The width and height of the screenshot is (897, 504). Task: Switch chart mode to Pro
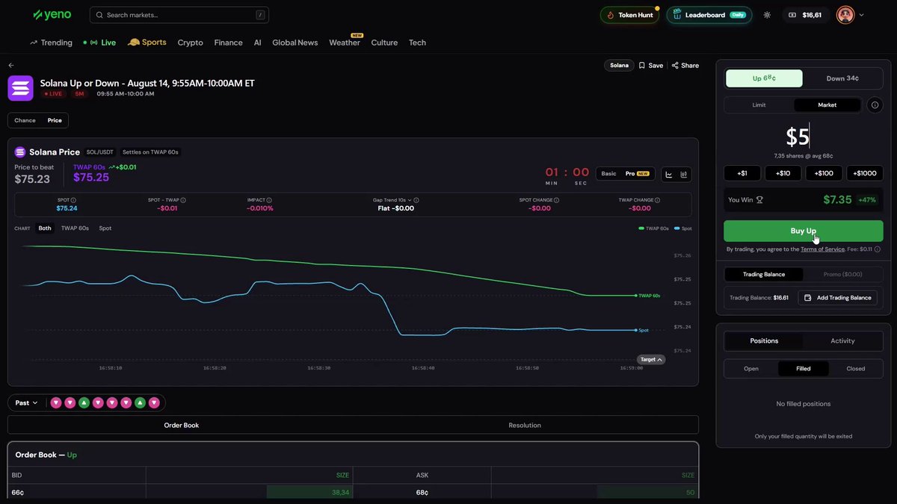point(638,174)
